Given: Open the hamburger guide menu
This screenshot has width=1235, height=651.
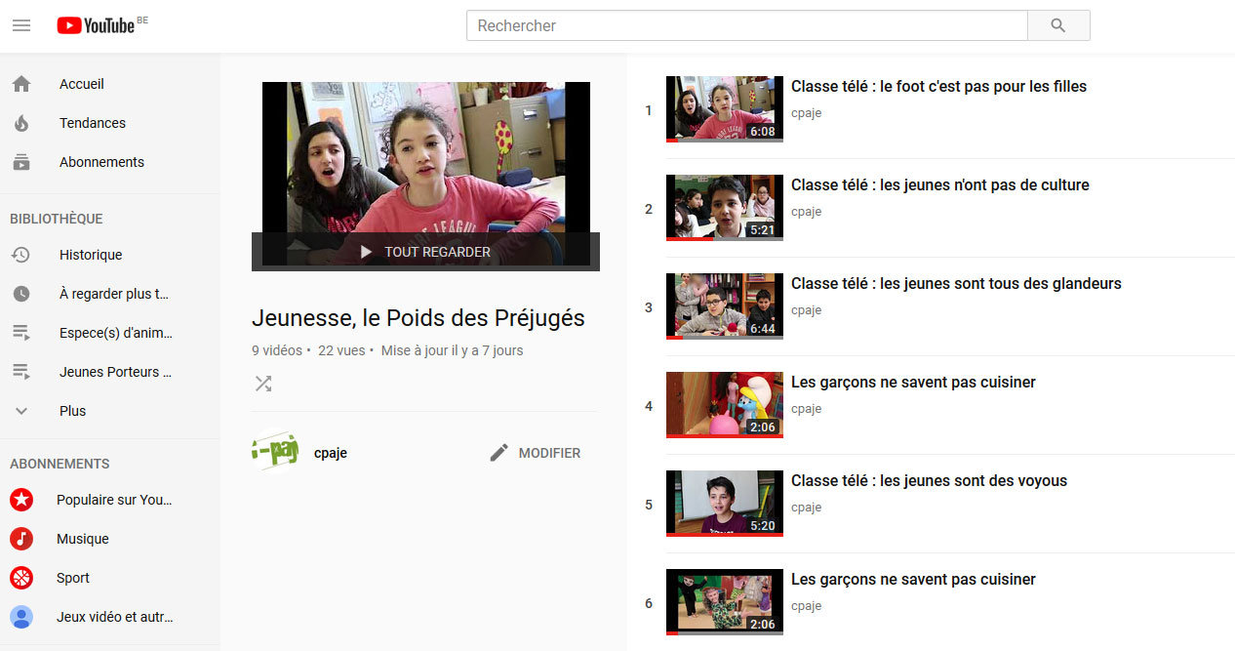Looking at the screenshot, I should (21, 25).
